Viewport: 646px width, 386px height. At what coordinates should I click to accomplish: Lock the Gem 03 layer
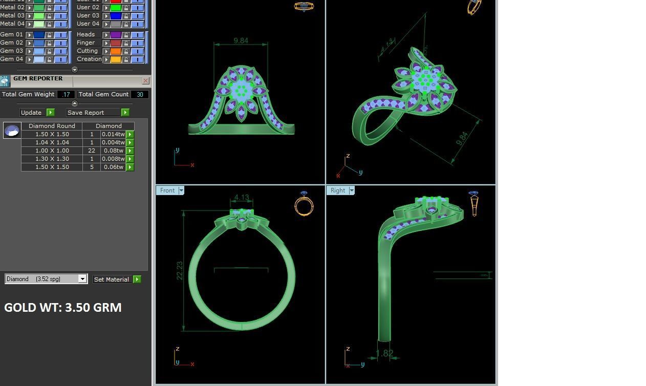click(x=49, y=51)
